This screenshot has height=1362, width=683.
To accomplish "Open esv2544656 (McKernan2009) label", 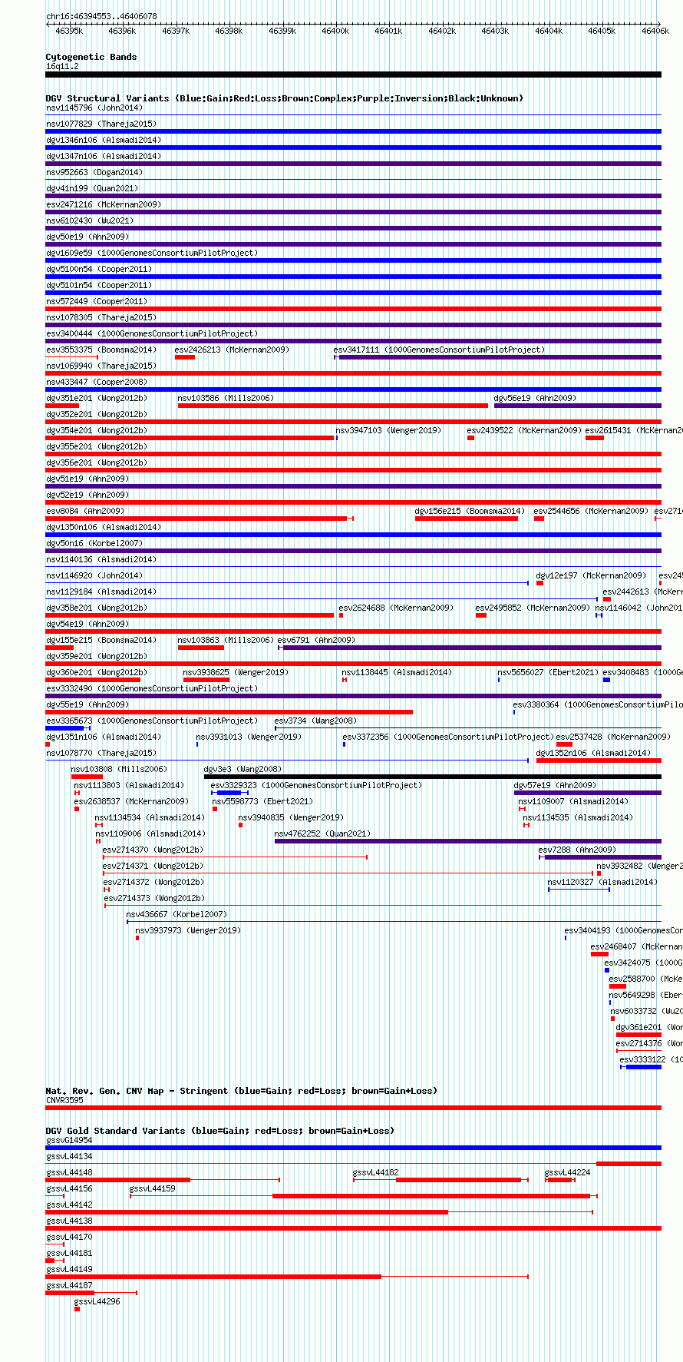I will pyautogui.click(x=591, y=511).
